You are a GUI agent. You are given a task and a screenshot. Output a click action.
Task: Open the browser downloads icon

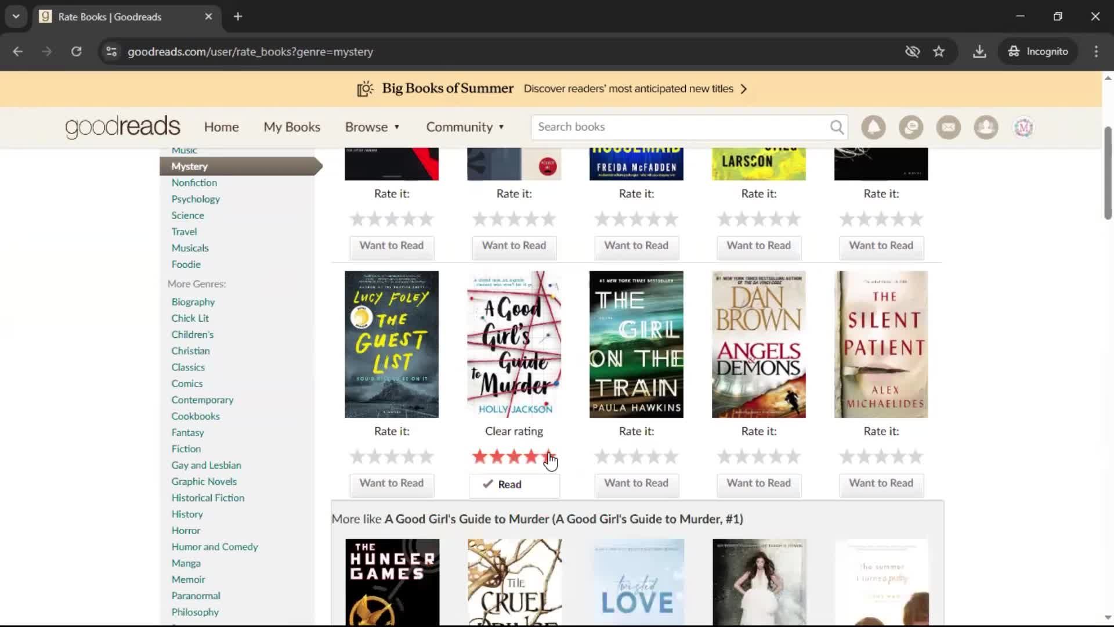click(979, 51)
